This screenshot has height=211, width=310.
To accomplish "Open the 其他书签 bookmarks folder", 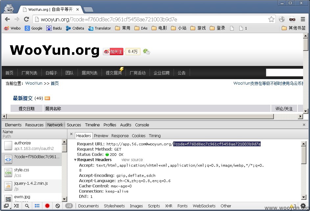I will (294, 28).
